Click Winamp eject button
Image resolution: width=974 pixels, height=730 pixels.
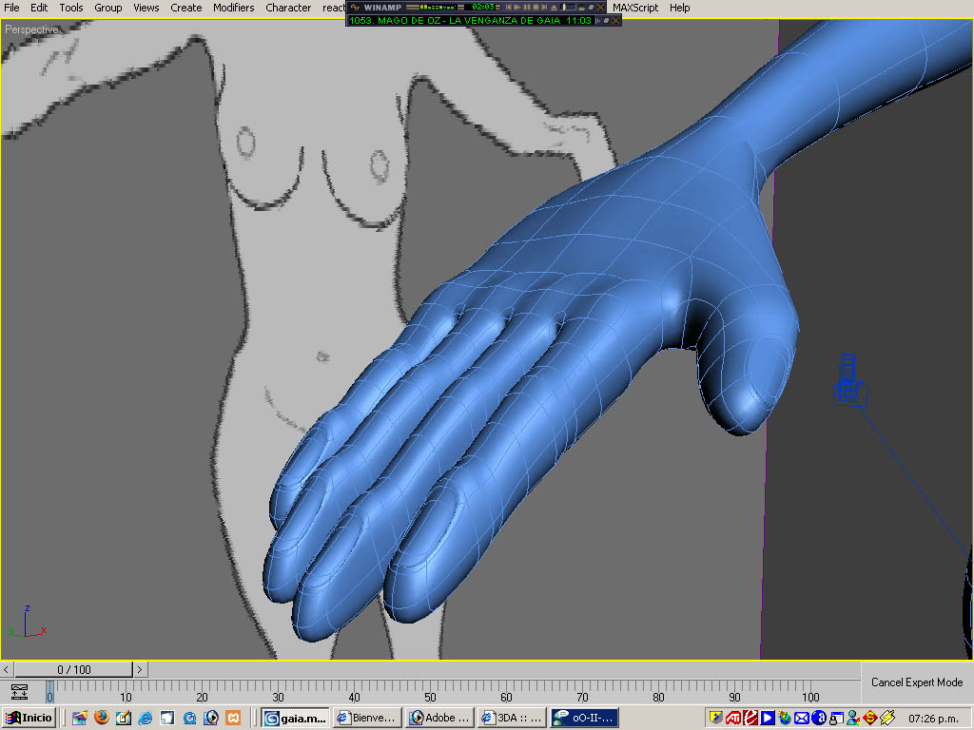[555, 8]
